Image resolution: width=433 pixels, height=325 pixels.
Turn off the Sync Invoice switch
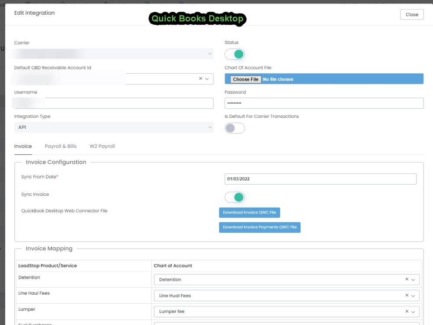[235, 197]
